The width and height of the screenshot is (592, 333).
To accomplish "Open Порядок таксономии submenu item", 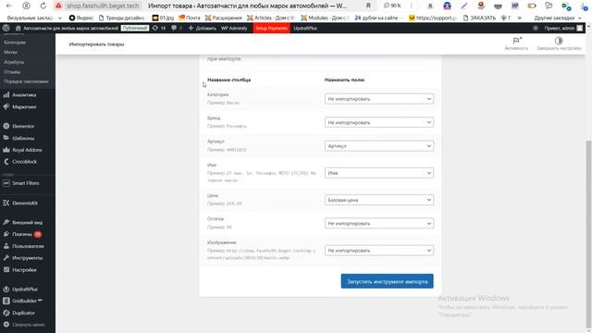I will click(26, 81).
